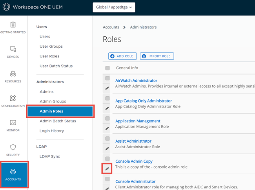The image size is (255, 190).
Task: Open LDAP Sync in the sidebar
Action: point(50,156)
